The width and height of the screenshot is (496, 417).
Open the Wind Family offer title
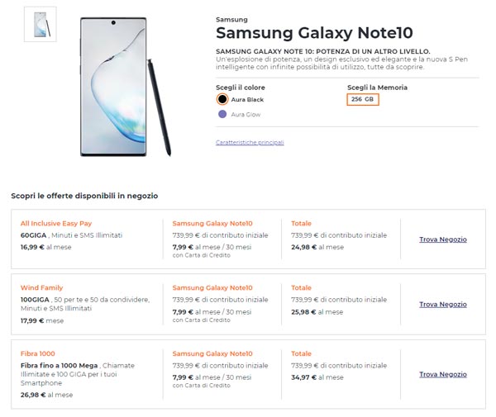[x=42, y=288]
